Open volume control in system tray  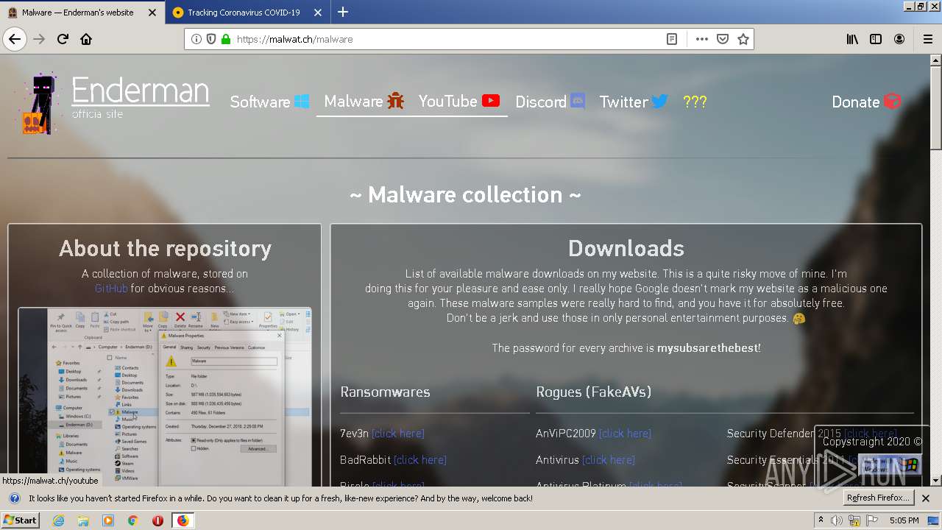[x=837, y=520]
